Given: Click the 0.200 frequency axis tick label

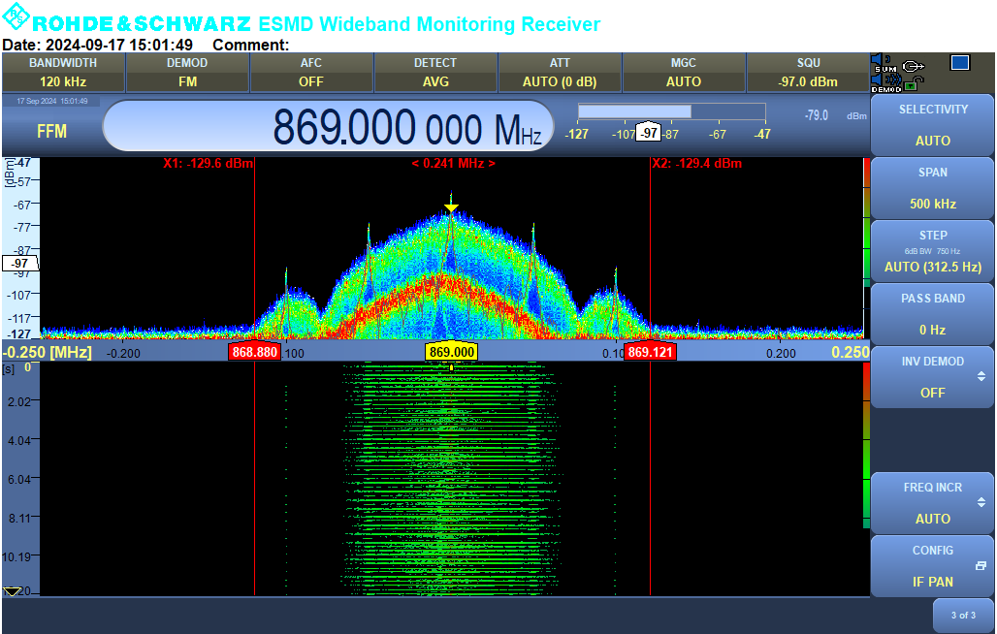Looking at the screenshot, I should 781,353.
